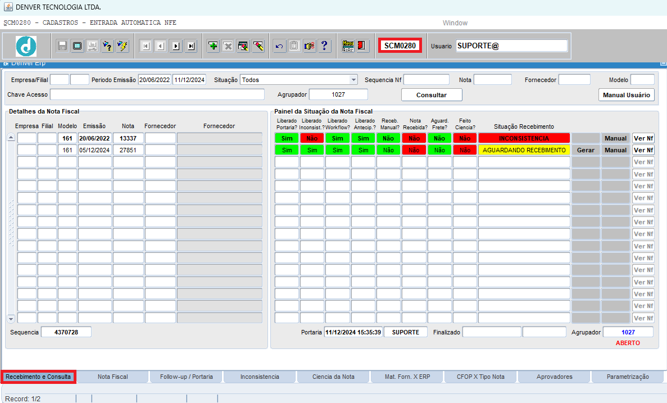Click the Denver 'd' logo
This screenshot has width=667, height=403.
coord(26,46)
